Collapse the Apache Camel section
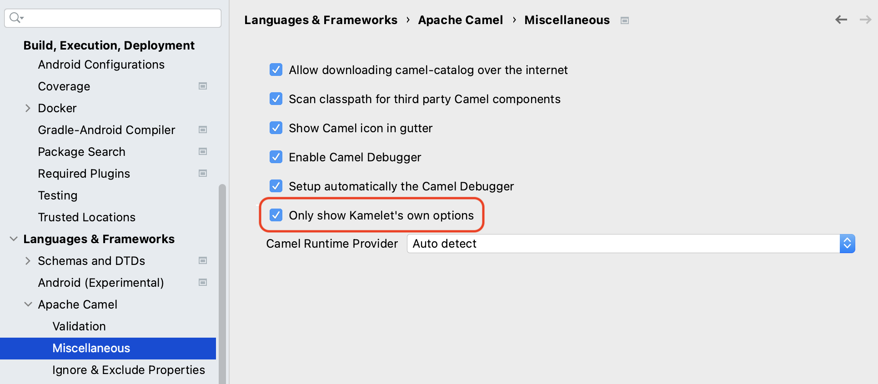The width and height of the screenshot is (878, 384). pyautogui.click(x=28, y=304)
